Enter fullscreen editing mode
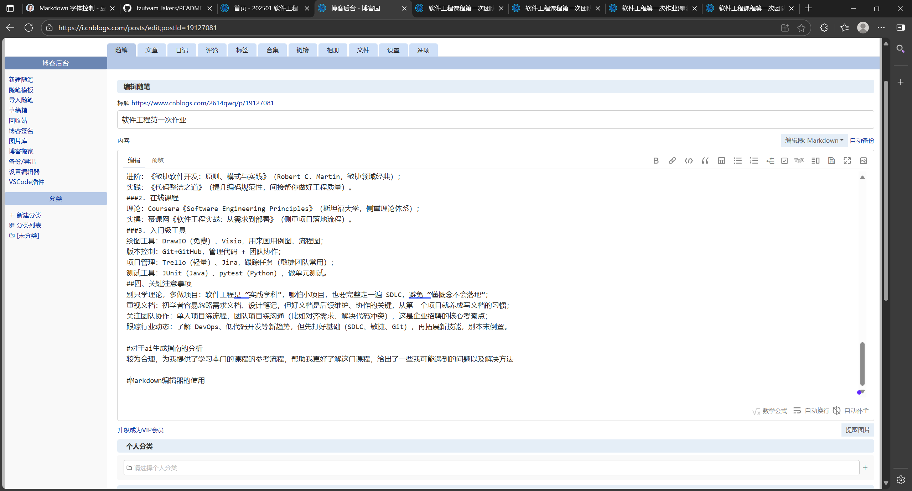Image resolution: width=912 pixels, height=491 pixels. pos(847,161)
